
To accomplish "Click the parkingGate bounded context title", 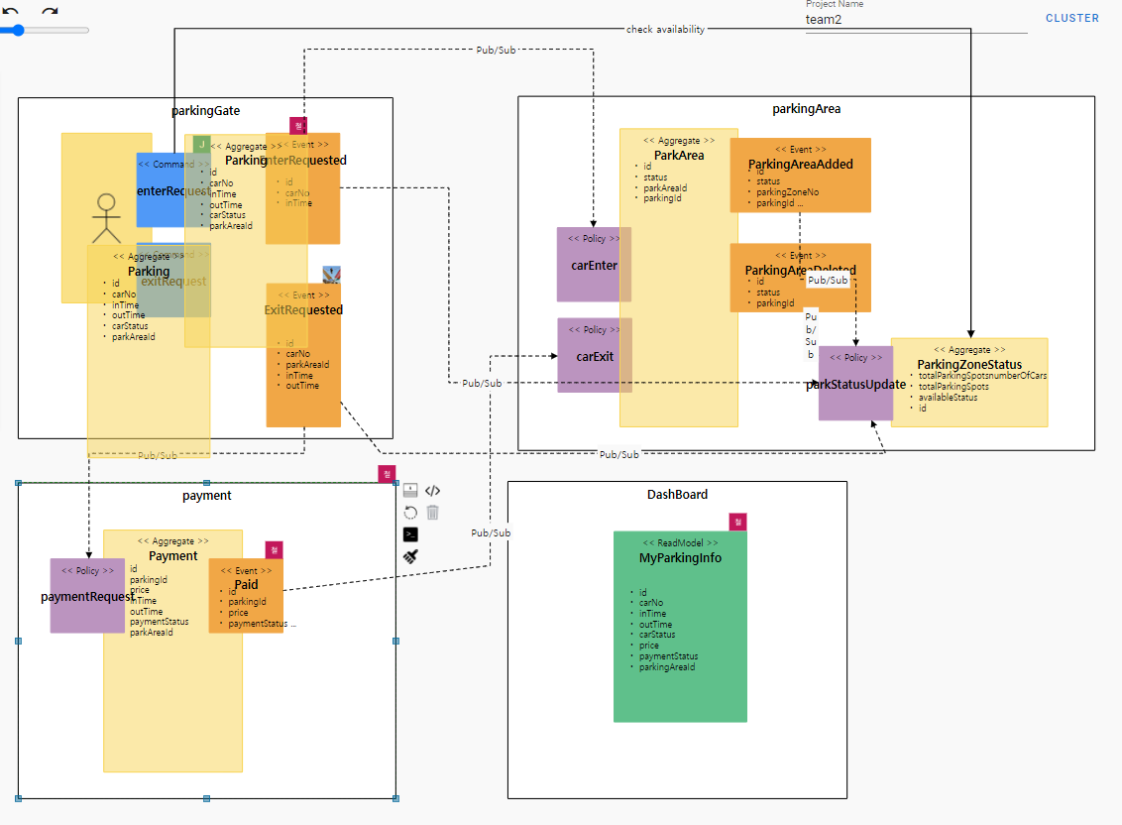I will [205, 110].
